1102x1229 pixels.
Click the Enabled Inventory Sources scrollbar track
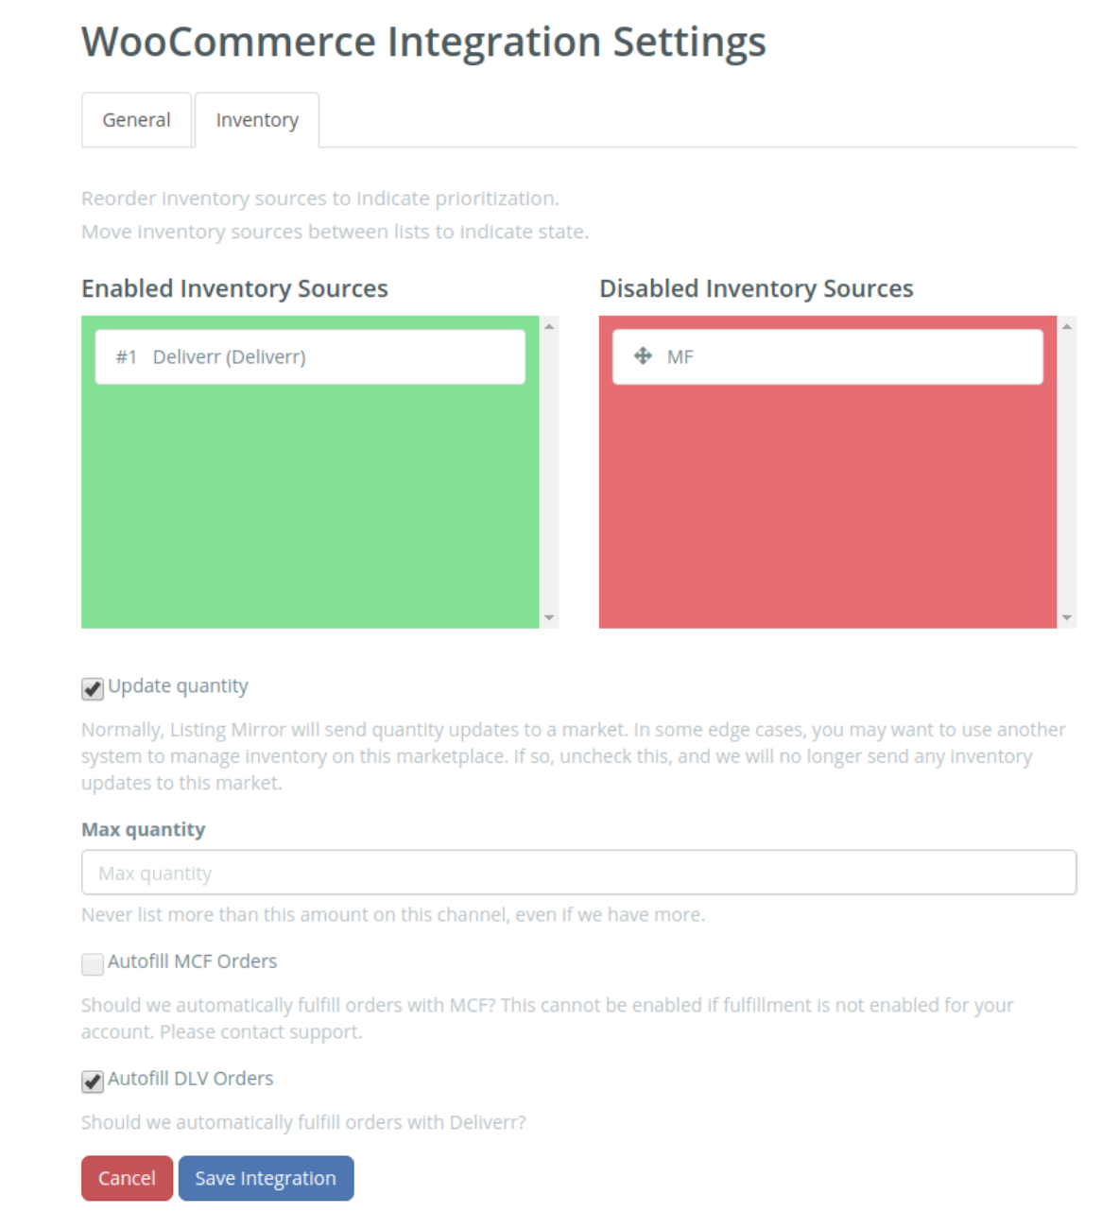click(x=549, y=472)
